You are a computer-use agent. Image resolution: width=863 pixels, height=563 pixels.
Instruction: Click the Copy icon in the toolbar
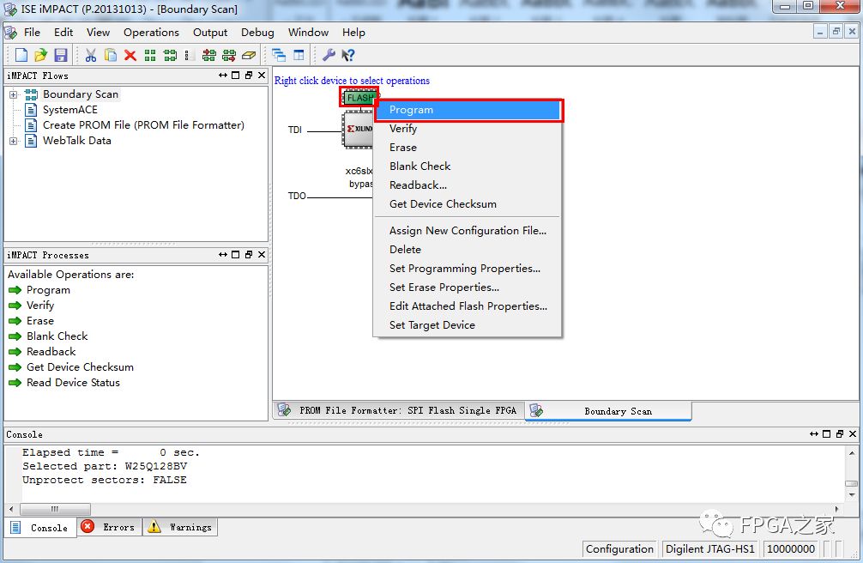pyautogui.click(x=111, y=55)
